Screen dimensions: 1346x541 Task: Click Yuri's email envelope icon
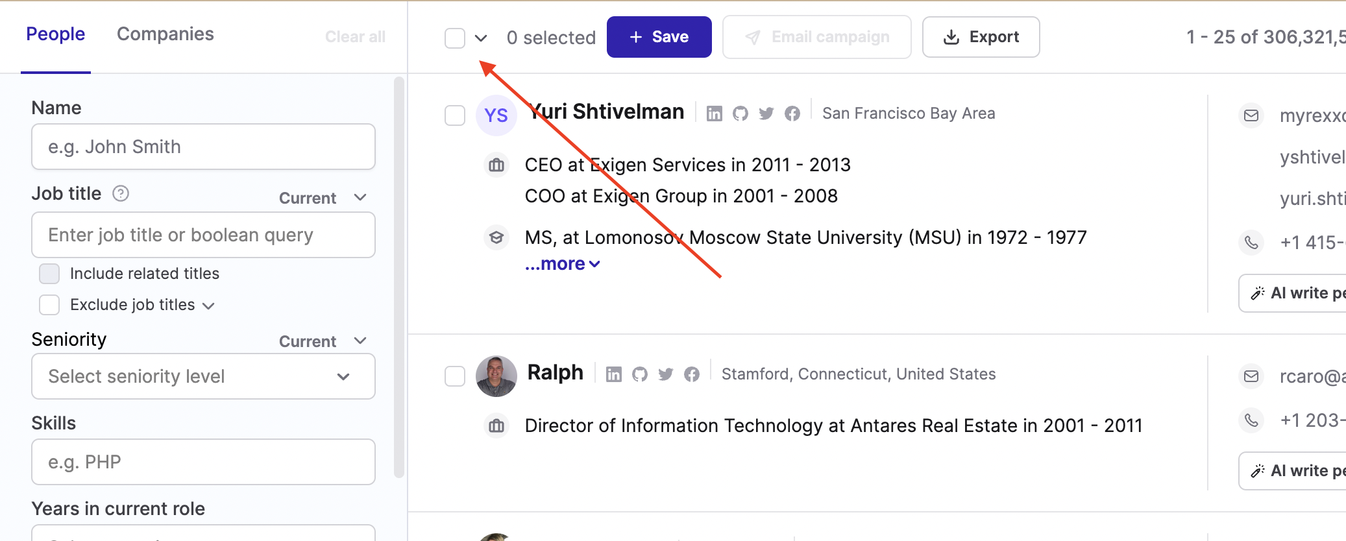coord(1251,115)
